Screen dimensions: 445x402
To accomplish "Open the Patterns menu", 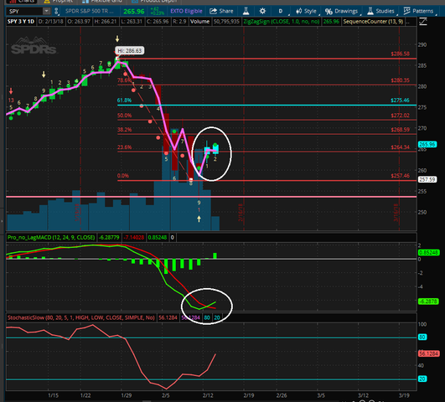I will click(418, 12).
